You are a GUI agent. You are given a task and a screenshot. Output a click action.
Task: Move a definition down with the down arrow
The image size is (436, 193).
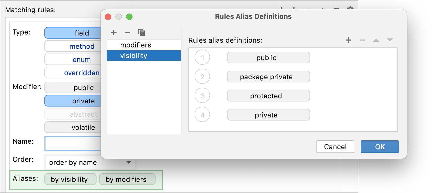click(x=390, y=40)
